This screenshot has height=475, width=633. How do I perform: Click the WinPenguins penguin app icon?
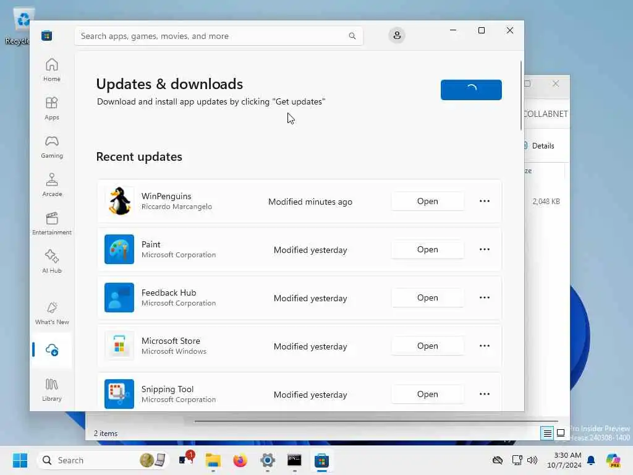[x=119, y=201]
